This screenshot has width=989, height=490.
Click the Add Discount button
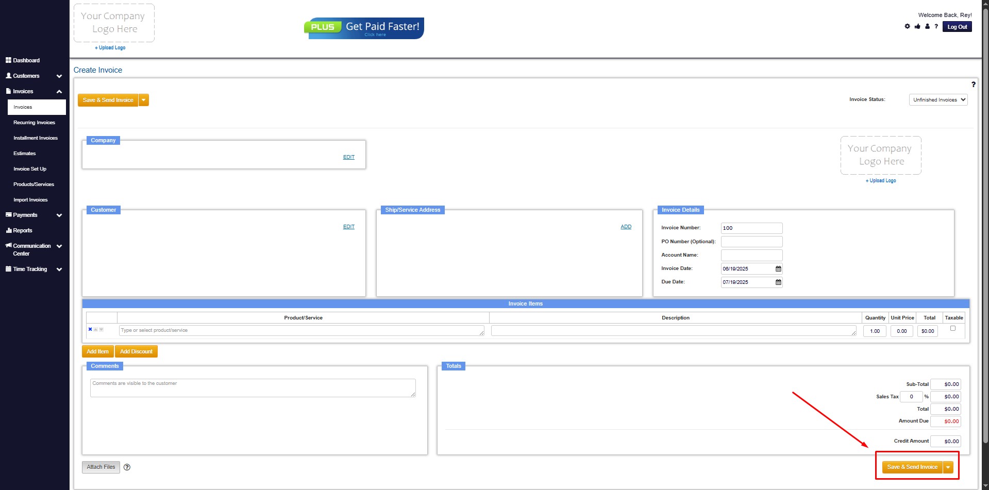(x=136, y=351)
